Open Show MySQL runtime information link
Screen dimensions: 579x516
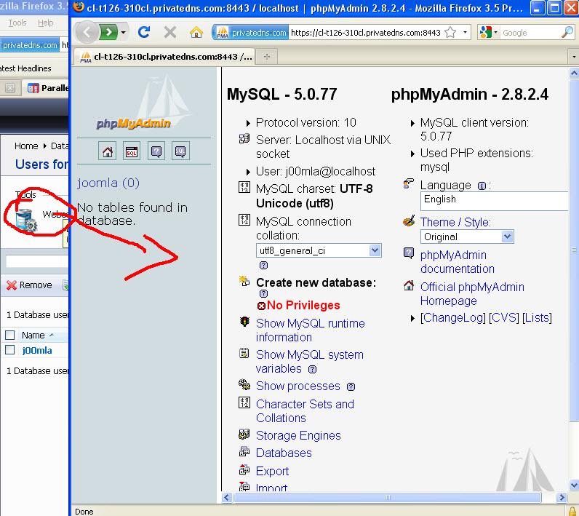click(x=310, y=330)
